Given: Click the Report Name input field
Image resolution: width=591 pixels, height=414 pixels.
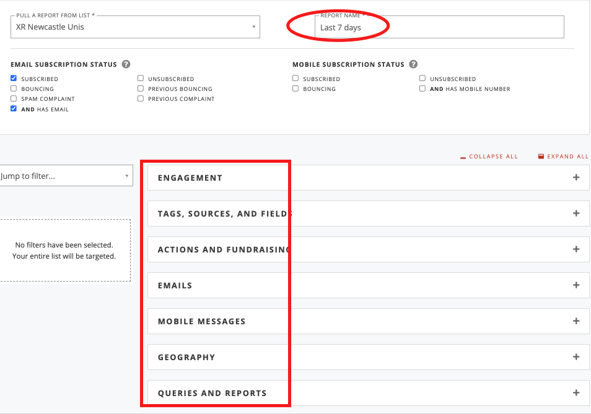Looking at the screenshot, I should click(x=439, y=27).
